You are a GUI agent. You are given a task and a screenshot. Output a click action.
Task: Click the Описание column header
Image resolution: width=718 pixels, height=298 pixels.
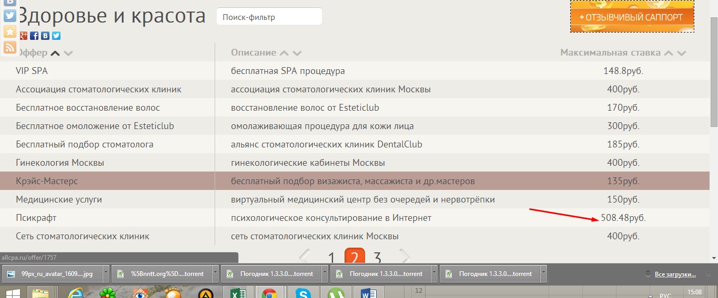pos(254,52)
